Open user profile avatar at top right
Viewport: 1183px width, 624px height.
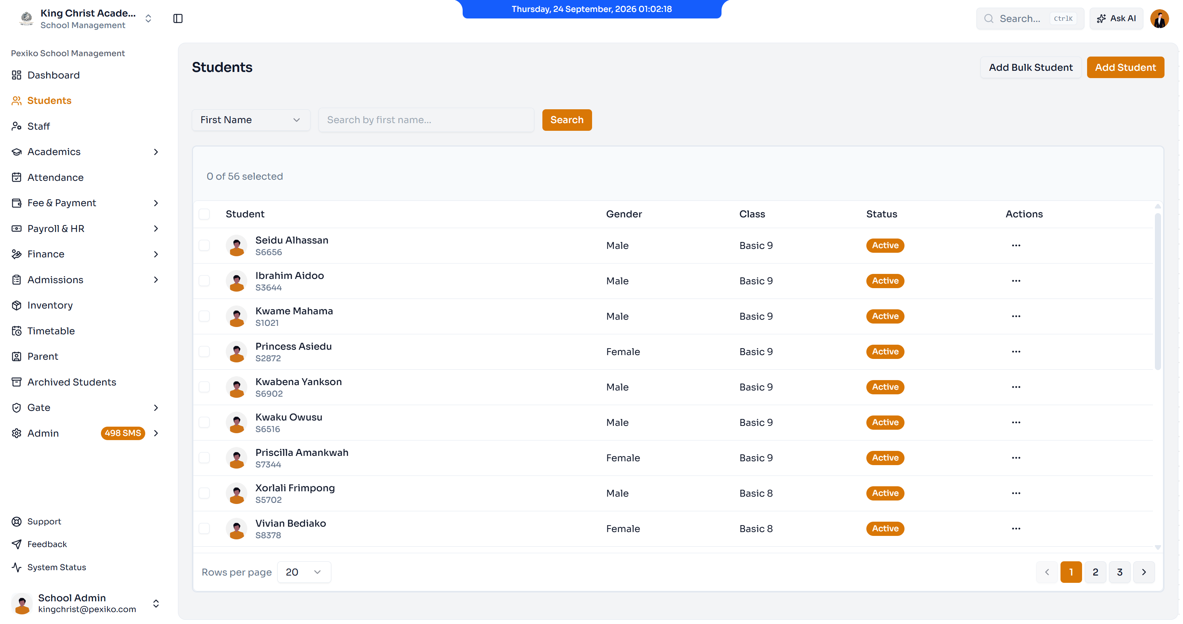(1159, 18)
